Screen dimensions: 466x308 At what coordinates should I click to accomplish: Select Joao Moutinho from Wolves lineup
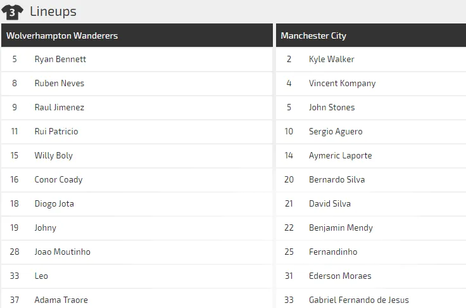pos(62,252)
